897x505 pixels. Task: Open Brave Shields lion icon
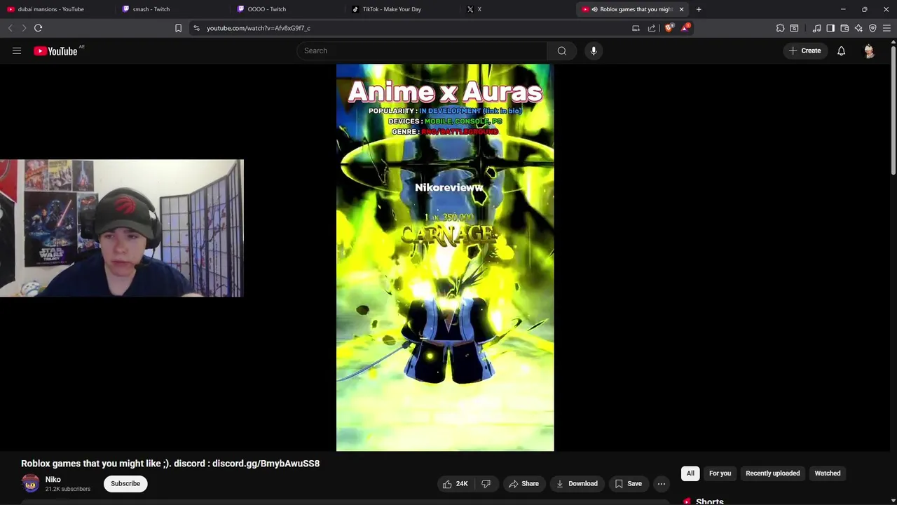click(669, 28)
